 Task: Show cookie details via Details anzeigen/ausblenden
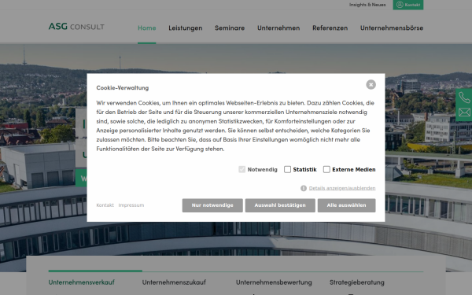pyautogui.click(x=342, y=188)
